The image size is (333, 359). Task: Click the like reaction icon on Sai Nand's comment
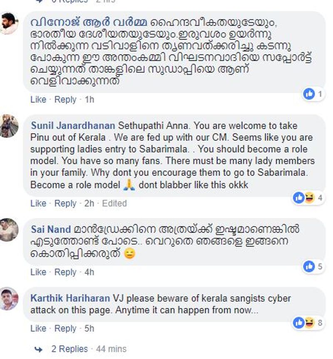[309, 266]
